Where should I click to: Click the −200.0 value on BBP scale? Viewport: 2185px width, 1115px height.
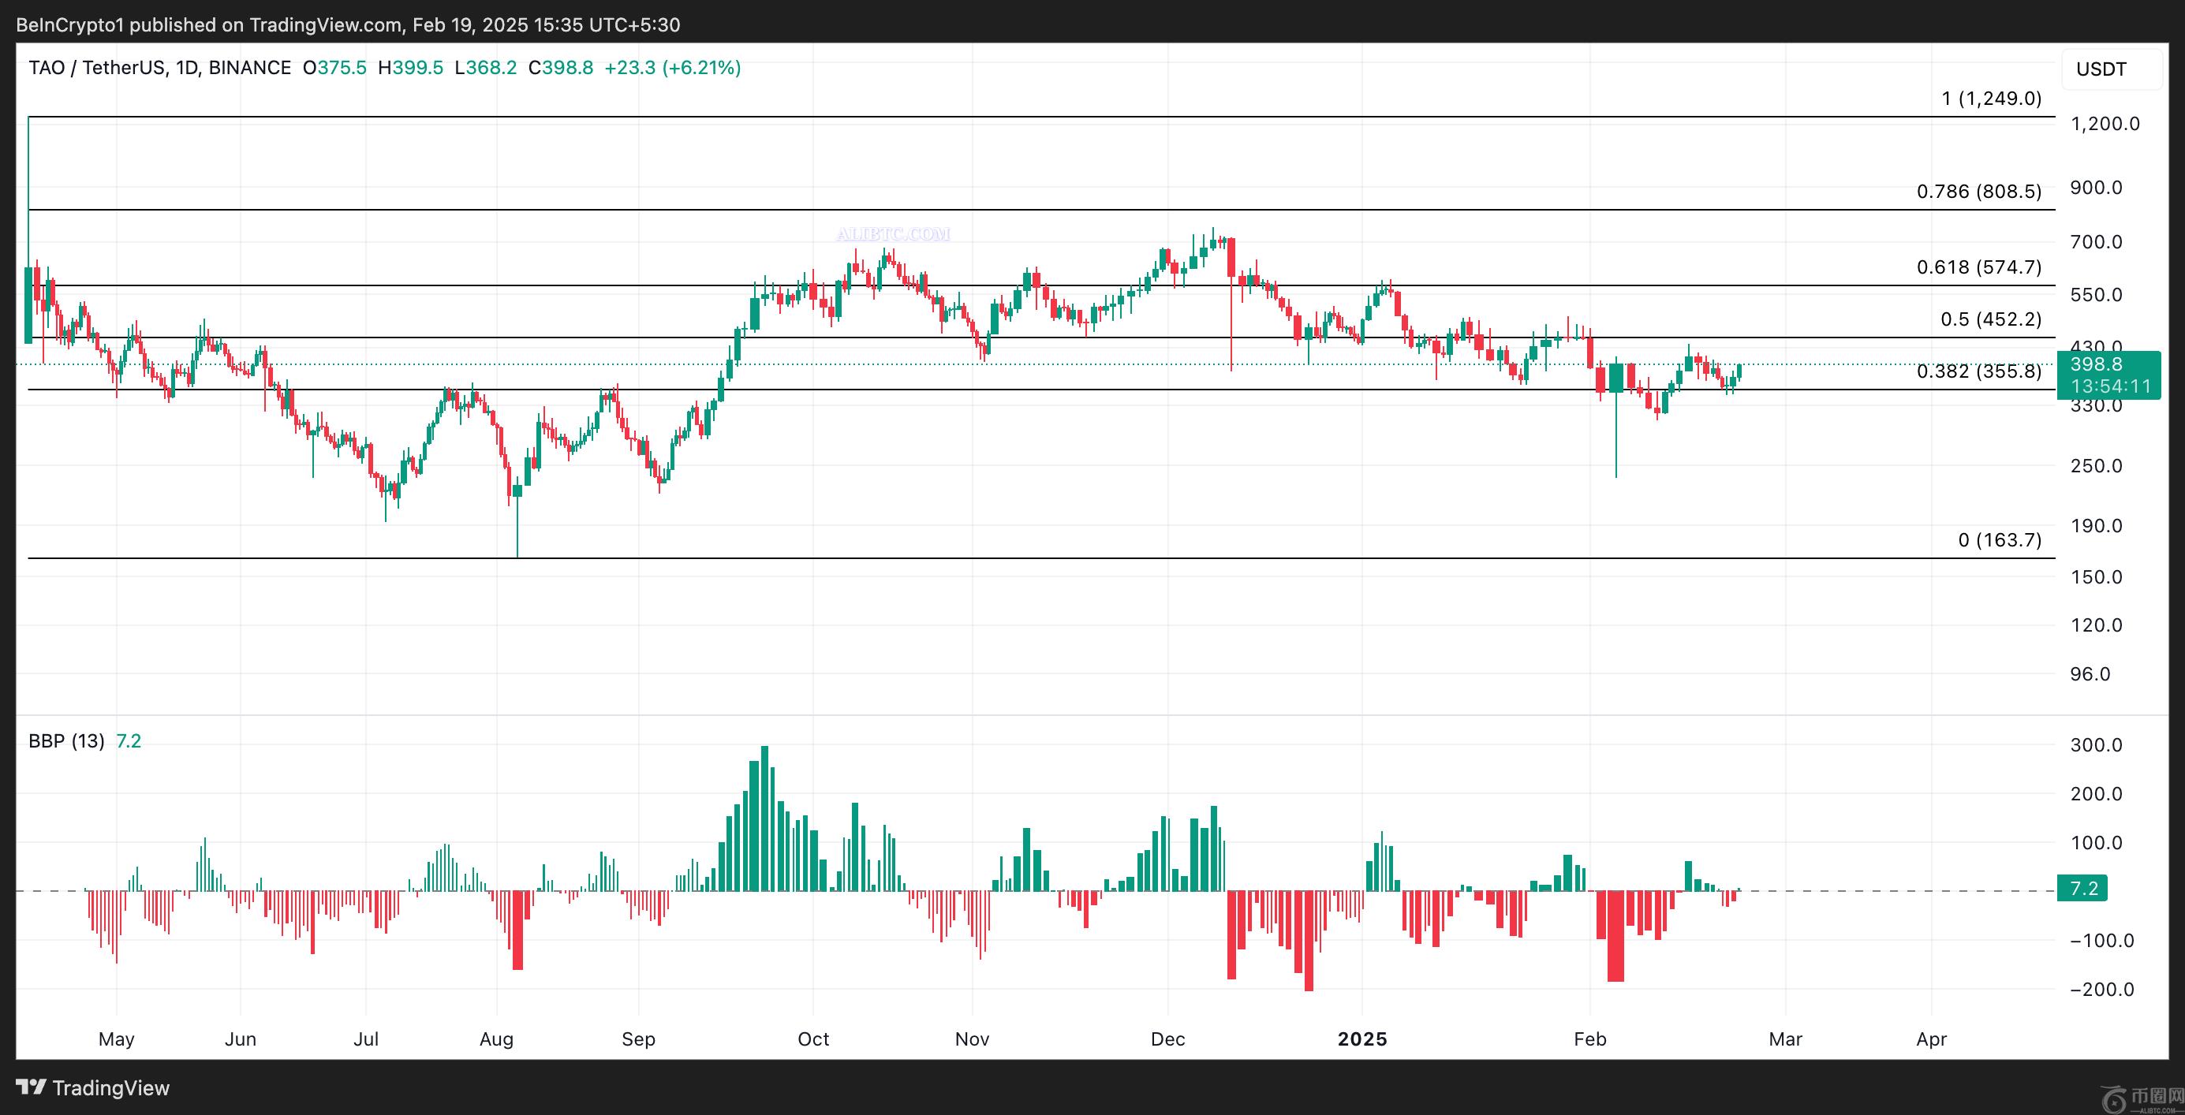[x=2101, y=990]
